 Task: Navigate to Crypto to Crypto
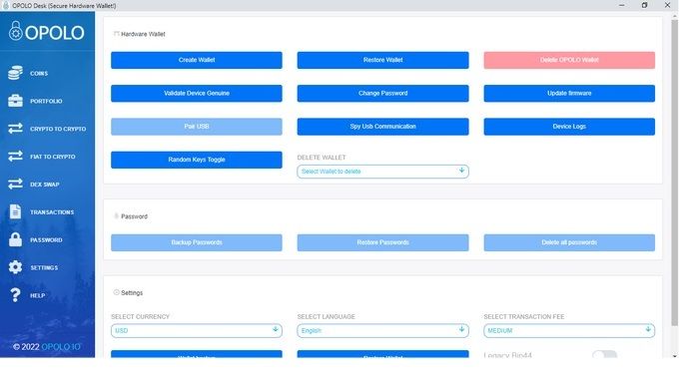coord(58,129)
